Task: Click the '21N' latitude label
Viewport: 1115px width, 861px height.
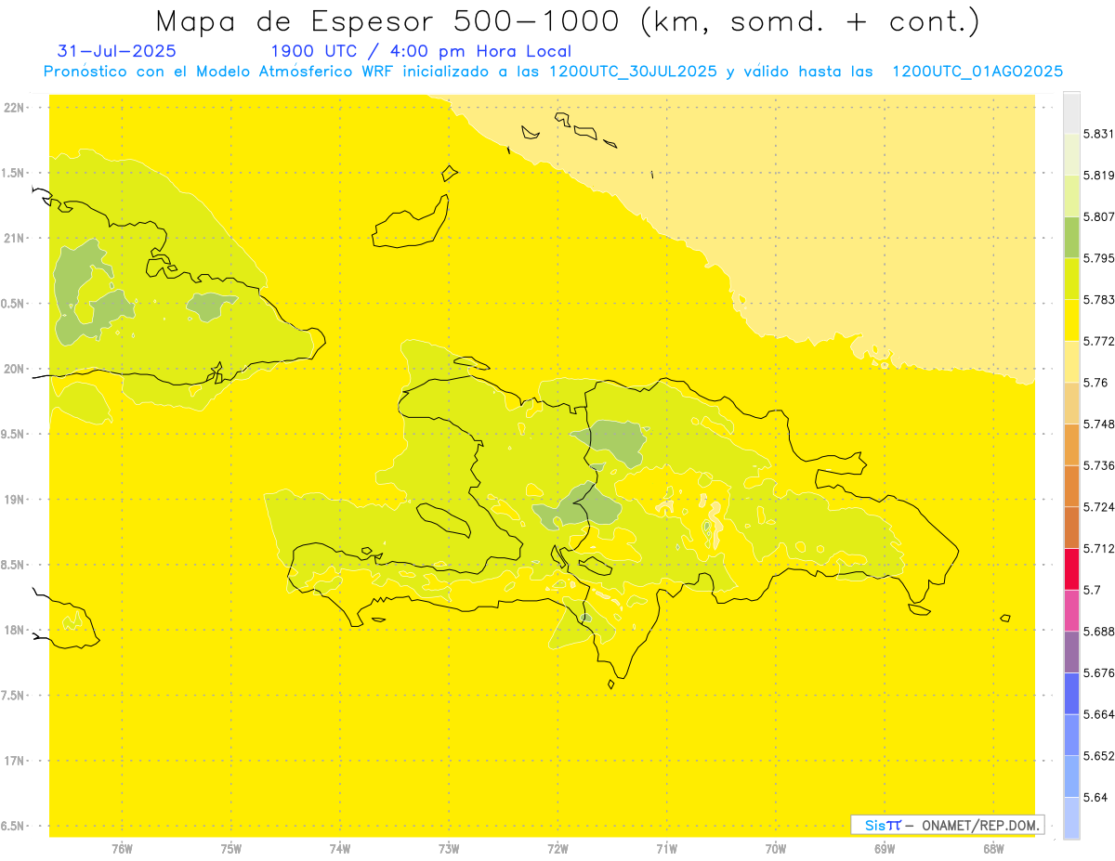Action: coord(15,239)
